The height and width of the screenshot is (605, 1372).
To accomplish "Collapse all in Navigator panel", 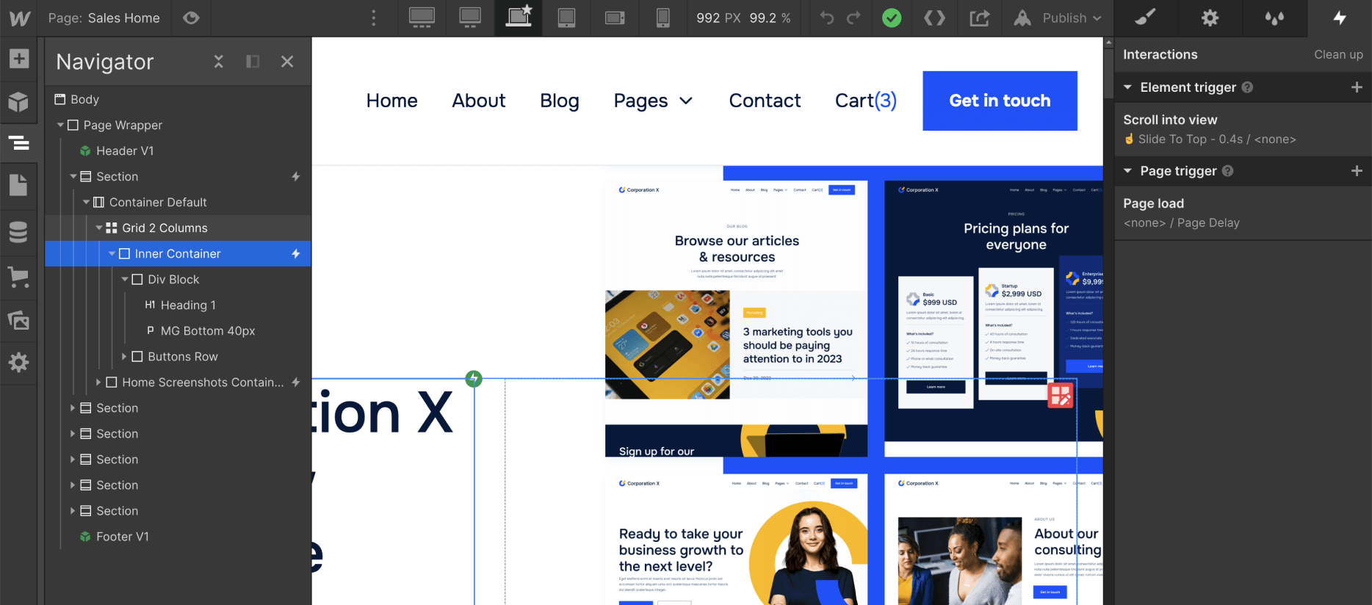I will click(218, 62).
